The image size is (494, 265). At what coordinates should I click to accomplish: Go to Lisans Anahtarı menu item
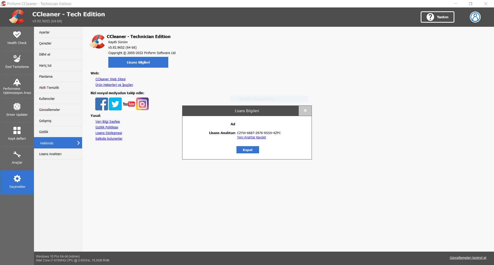(x=50, y=154)
